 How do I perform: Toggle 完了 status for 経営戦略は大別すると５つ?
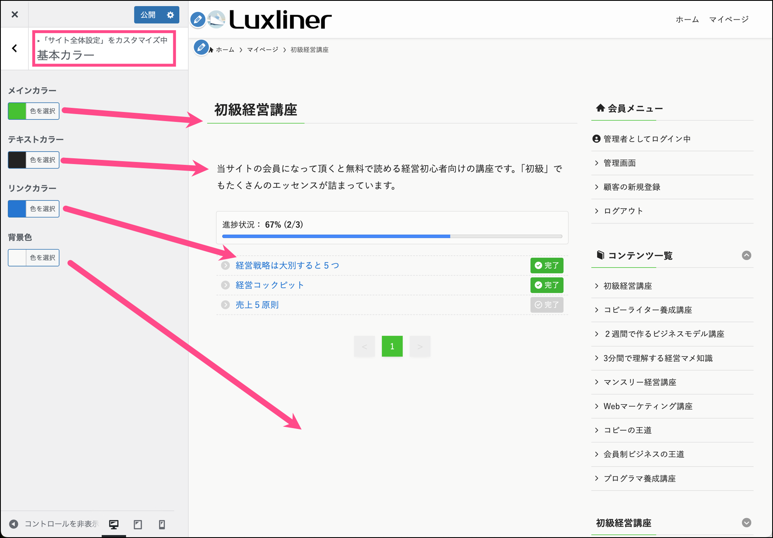(x=547, y=265)
